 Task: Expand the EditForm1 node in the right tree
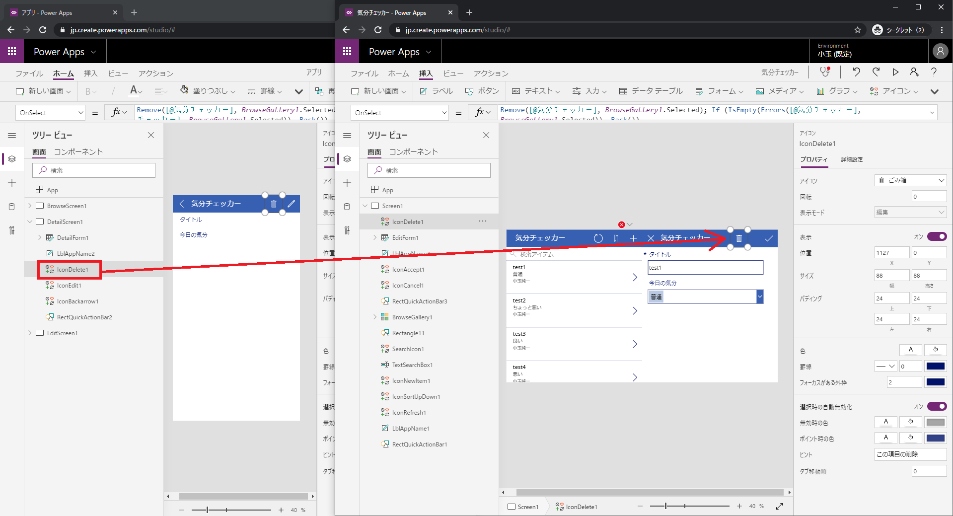click(x=375, y=238)
